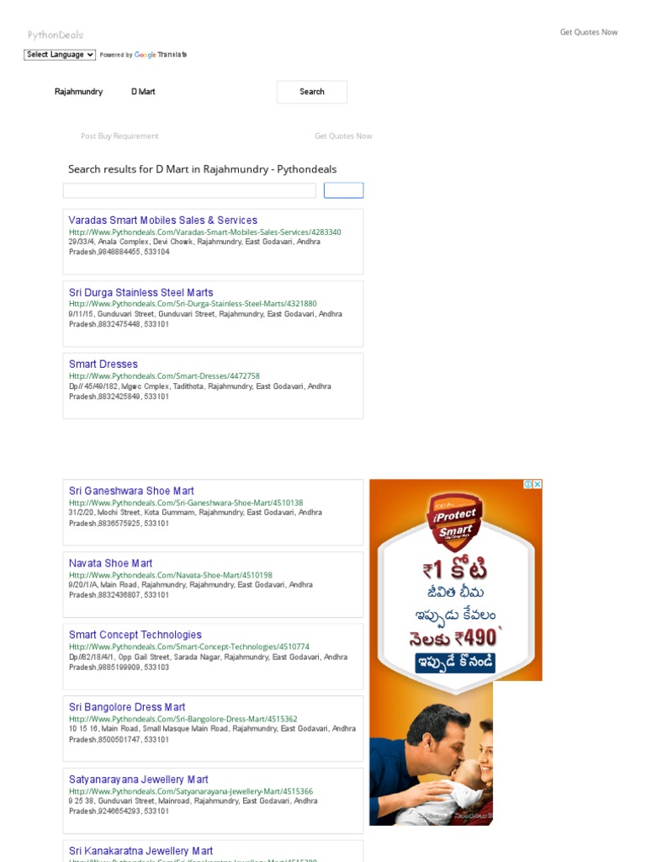Screen dimensions: 646x862
Task: Click Get Quotes Now in top header
Action: click(589, 33)
